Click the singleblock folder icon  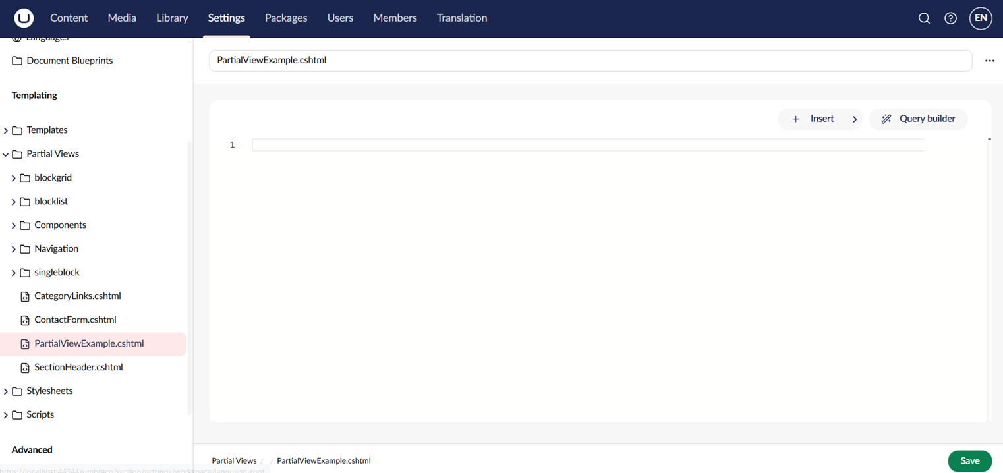click(x=25, y=273)
